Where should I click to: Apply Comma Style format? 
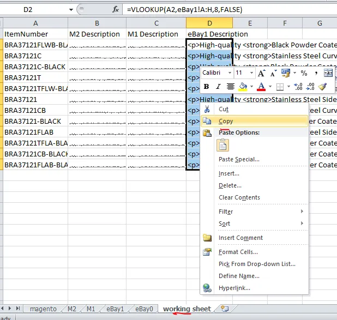click(x=316, y=73)
